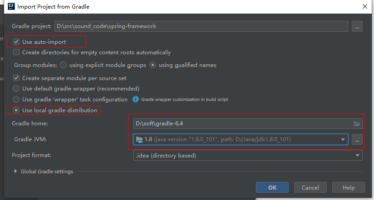The width and height of the screenshot is (374, 200).
Task: Close the Import Project from Gradle dialog
Action: click(x=365, y=6)
